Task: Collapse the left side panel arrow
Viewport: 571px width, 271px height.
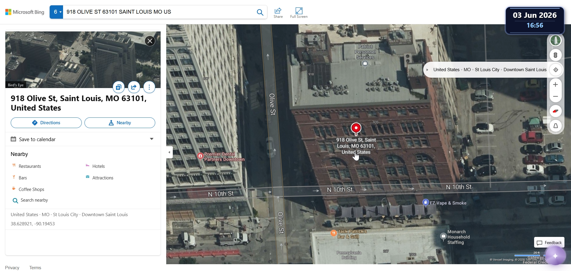Action: pyautogui.click(x=170, y=152)
